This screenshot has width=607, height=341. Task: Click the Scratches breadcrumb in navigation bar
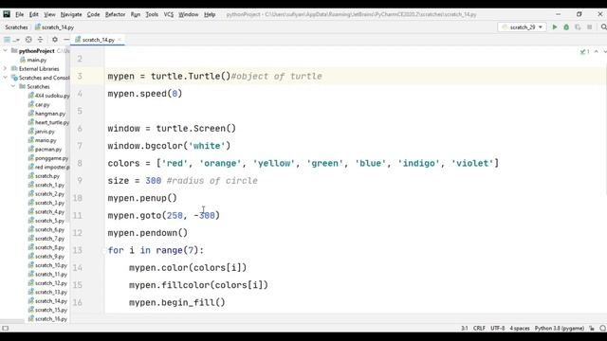click(x=16, y=27)
